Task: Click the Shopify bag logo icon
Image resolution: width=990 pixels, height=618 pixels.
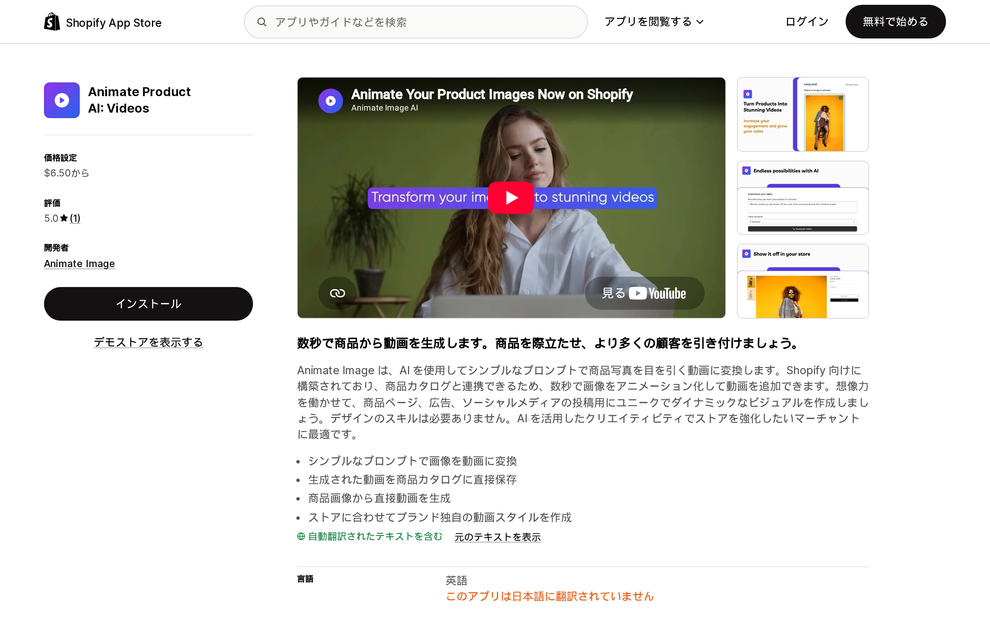Action: point(52,22)
